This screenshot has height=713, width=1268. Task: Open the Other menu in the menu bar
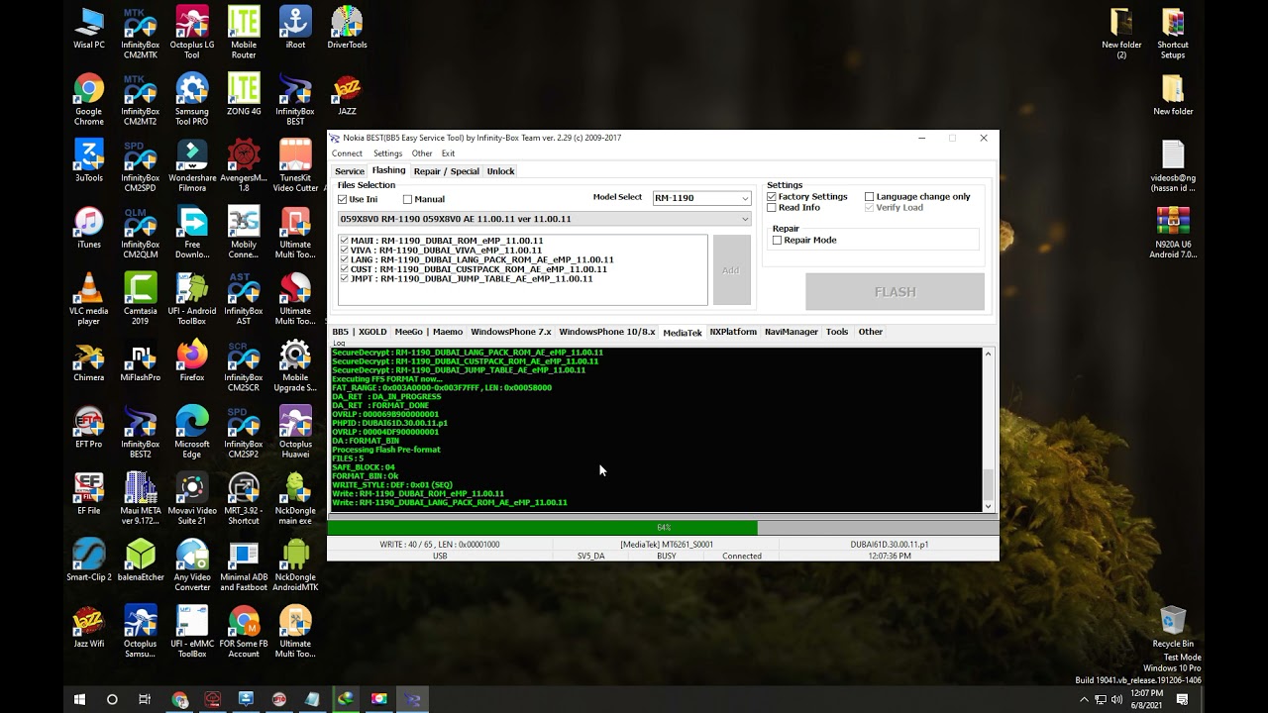(x=422, y=153)
